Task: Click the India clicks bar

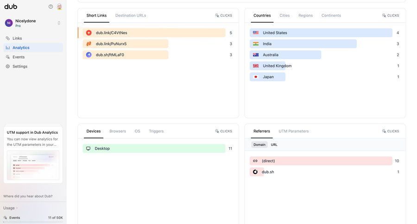Action: point(303,44)
